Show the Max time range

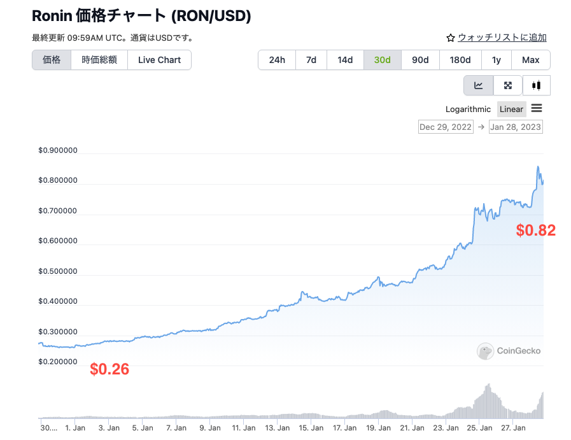click(x=531, y=60)
